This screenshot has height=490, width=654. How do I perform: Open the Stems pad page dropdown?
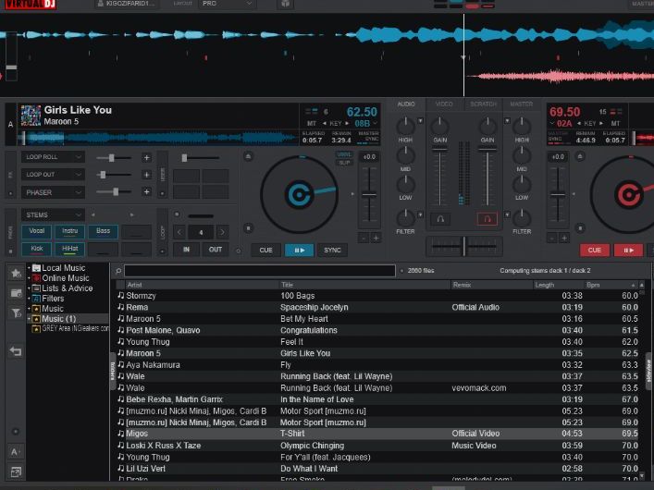(53, 214)
